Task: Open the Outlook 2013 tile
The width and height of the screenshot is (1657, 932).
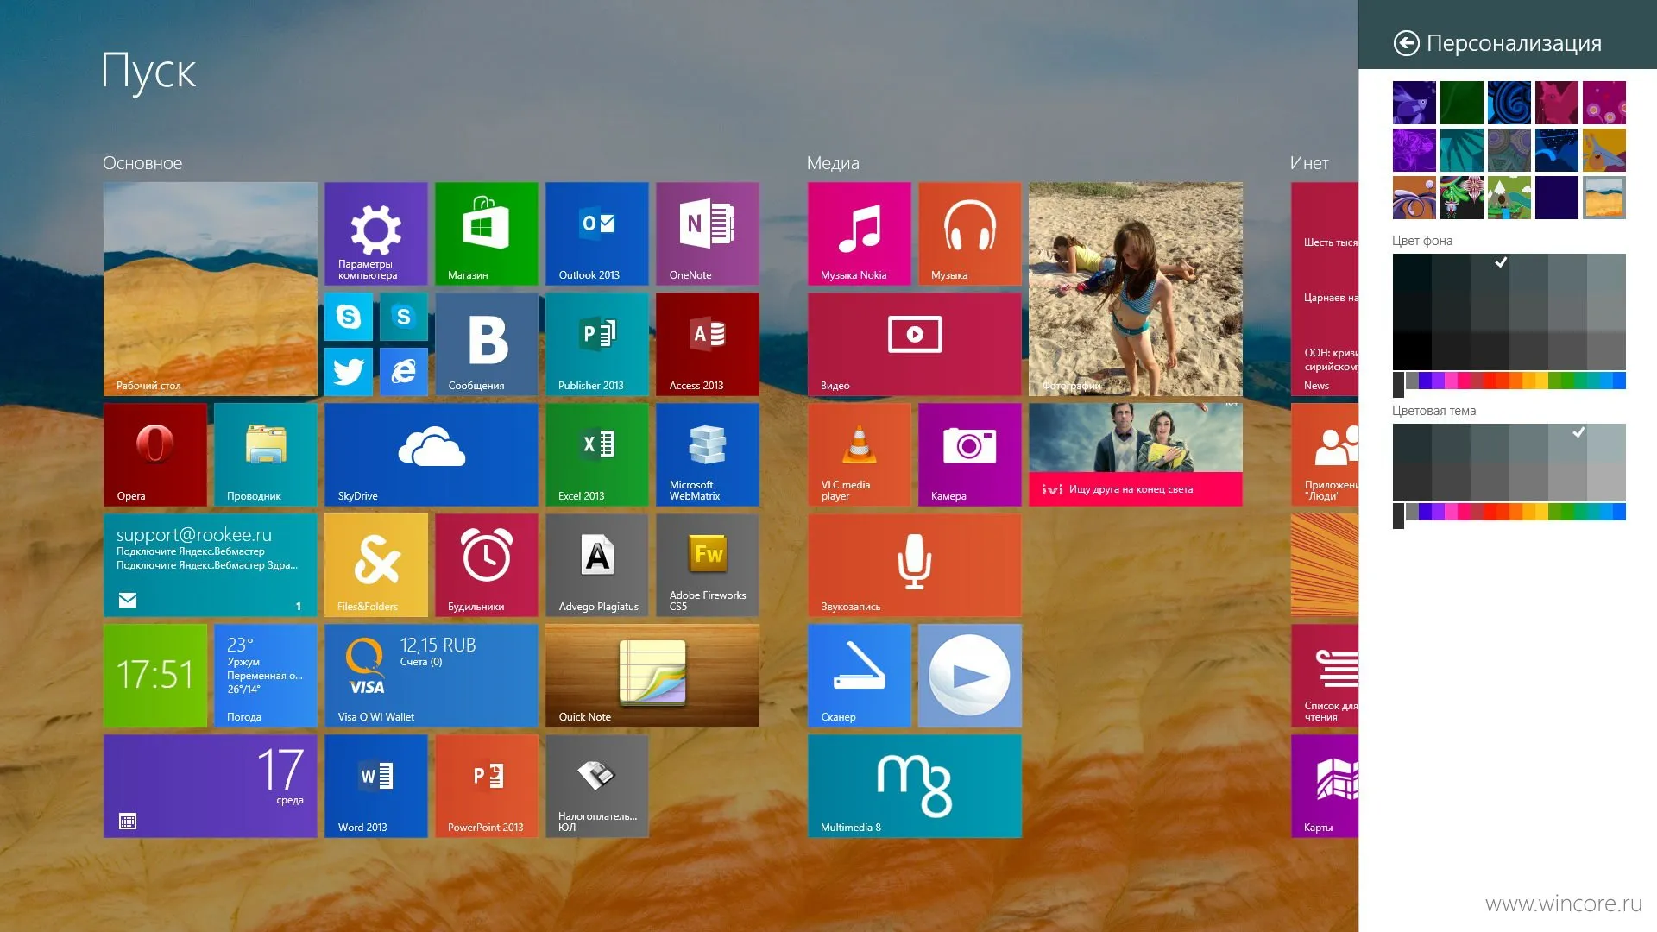Action: pos(596,233)
